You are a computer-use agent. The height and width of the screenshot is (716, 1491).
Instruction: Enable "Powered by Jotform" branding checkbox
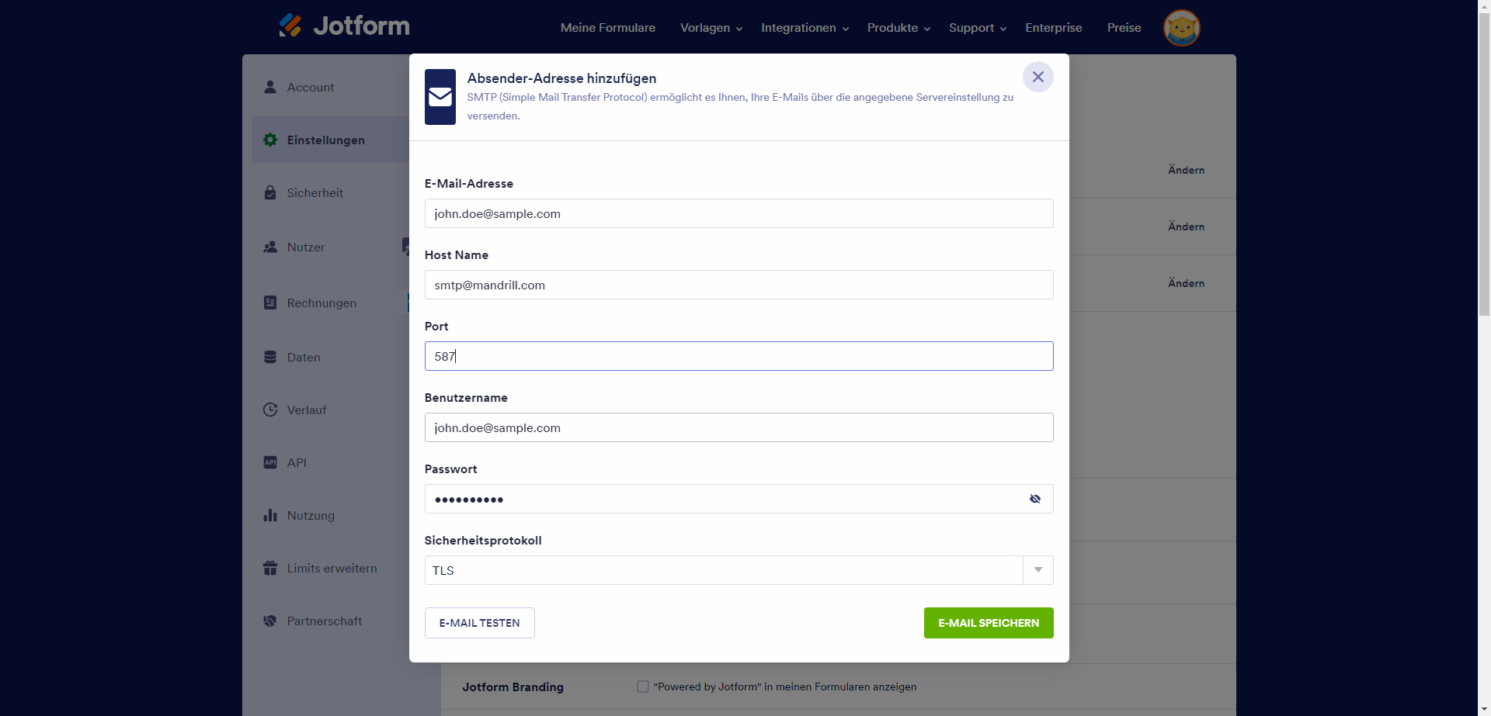click(x=643, y=687)
